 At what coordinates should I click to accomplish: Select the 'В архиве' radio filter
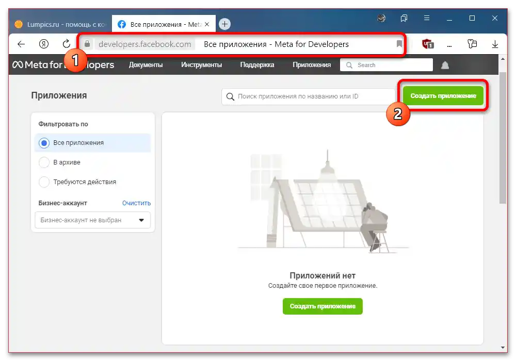click(44, 162)
